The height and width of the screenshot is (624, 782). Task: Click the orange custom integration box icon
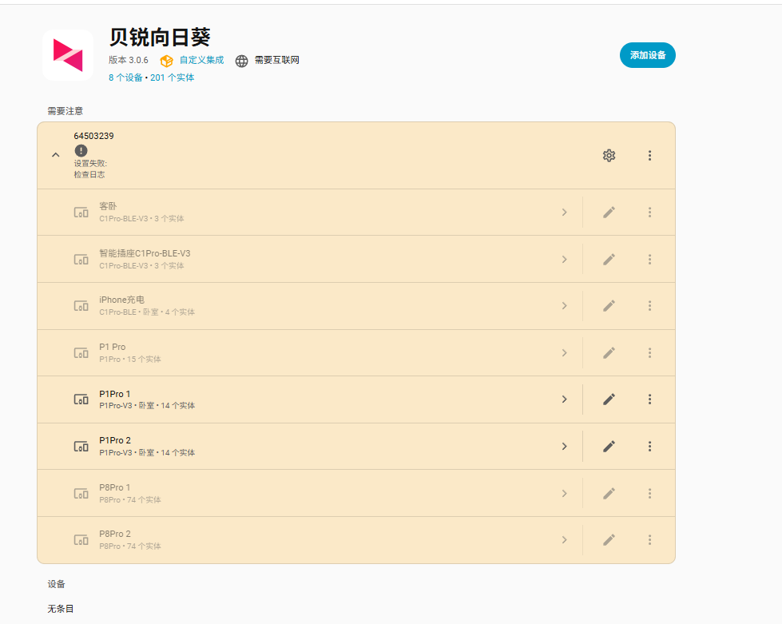coord(167,61)
